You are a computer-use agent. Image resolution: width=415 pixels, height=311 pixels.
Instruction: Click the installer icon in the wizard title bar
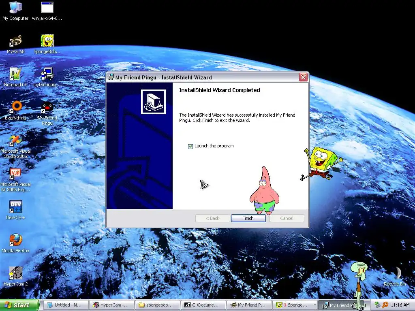click(111, 77)
